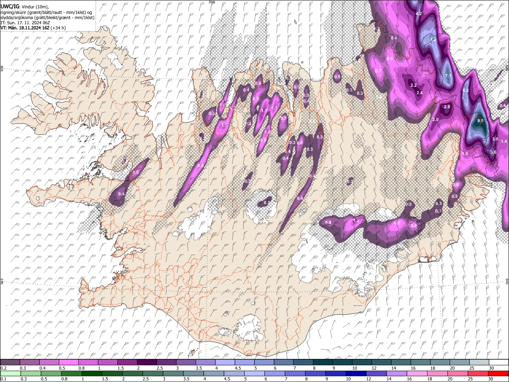509x382 pixels.
Task: Click the '30' label in the rain legend
Action: 491,379
